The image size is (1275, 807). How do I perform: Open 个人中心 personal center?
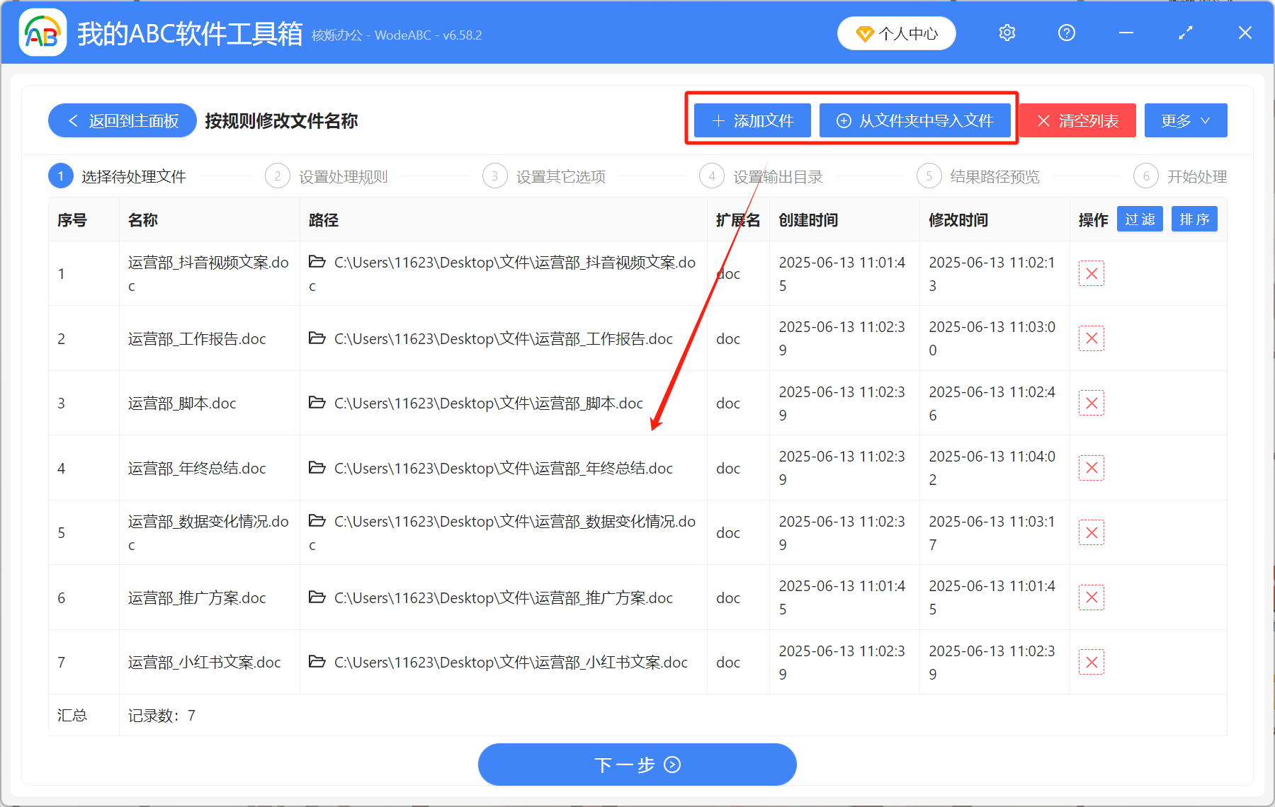pyautogui.click(x=896, y=33)
